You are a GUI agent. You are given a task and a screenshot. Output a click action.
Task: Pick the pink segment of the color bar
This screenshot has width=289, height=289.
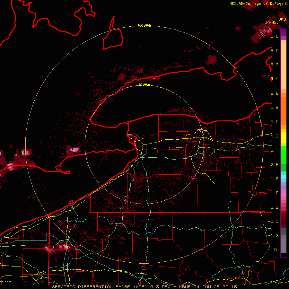(x=284, y=195)
